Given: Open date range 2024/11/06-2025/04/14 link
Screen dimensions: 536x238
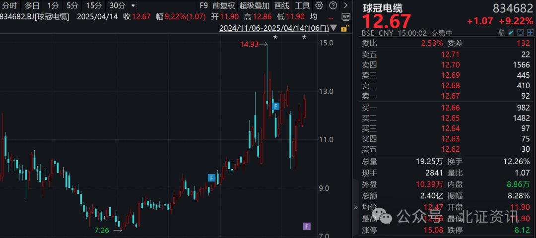Looking at the screenshot, I should pyautogui.click(x=274, y=28).
